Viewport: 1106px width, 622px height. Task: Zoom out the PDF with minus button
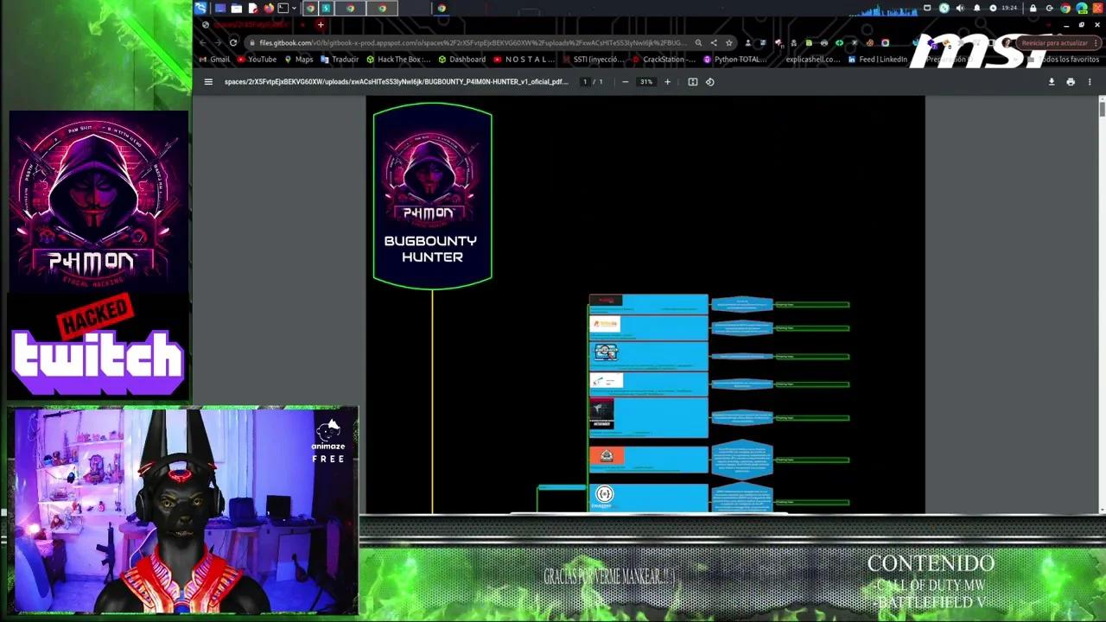(625, 82)
